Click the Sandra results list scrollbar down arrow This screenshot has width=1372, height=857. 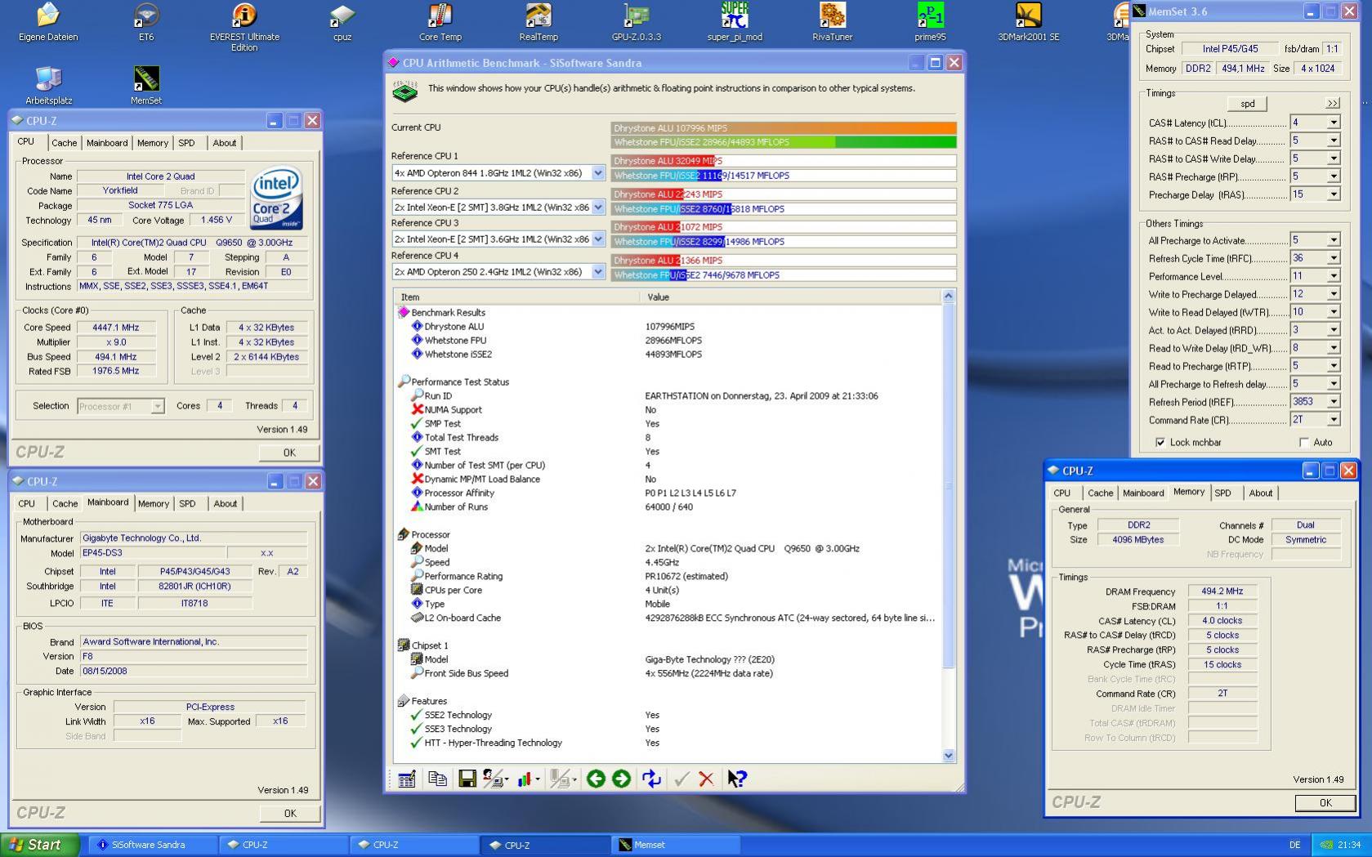coord(949,756)
